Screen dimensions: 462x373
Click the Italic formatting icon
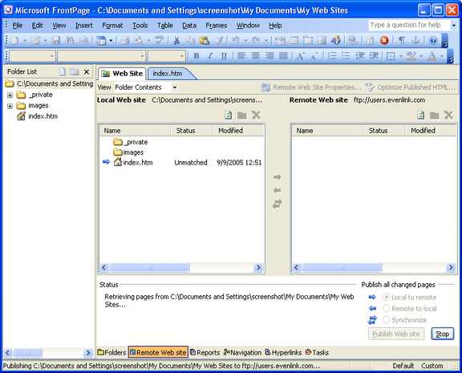210,55
